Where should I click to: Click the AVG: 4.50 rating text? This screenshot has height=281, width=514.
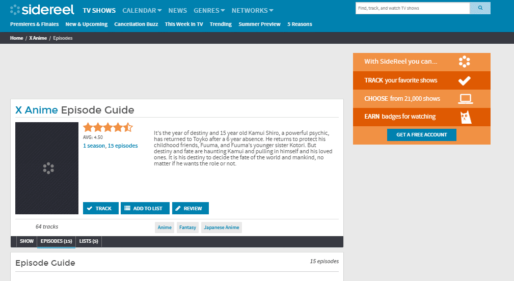(x=93, y=137)
